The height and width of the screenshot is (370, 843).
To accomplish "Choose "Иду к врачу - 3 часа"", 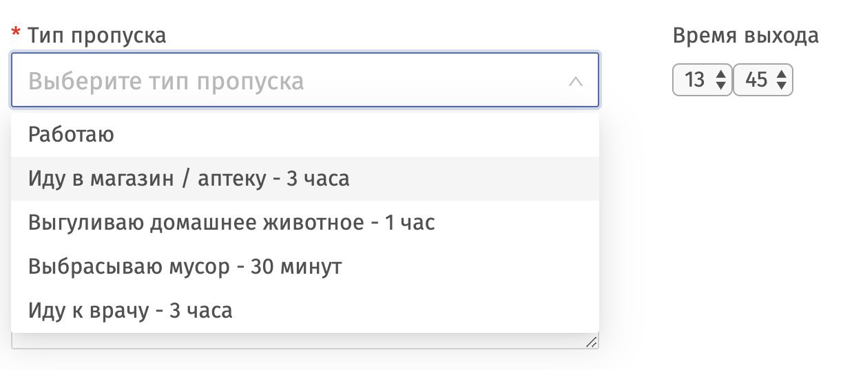I will [x=130, y=311].
